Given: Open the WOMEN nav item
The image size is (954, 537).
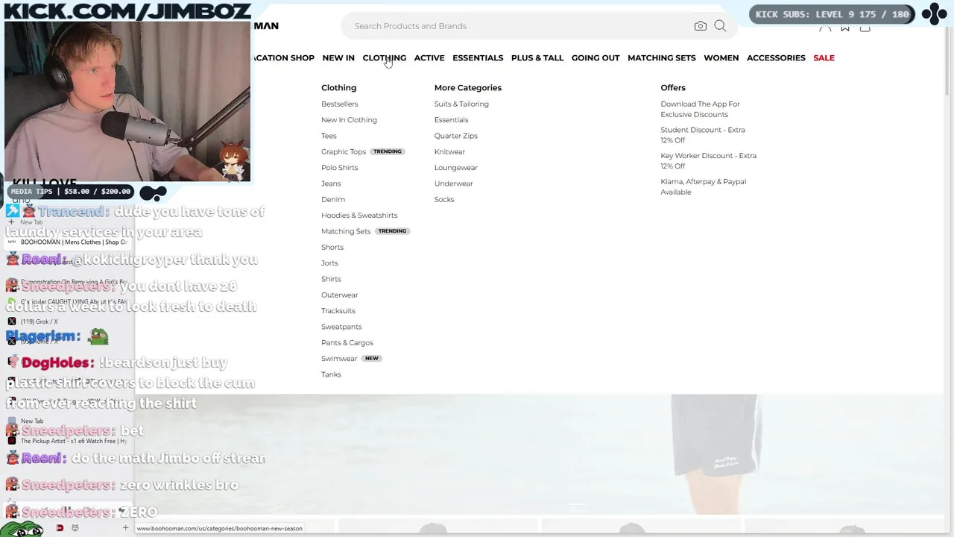Looking at the screenshot, I should 721,57.
